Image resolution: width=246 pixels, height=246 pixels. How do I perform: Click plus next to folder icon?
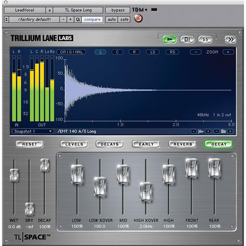pos(230,131)
